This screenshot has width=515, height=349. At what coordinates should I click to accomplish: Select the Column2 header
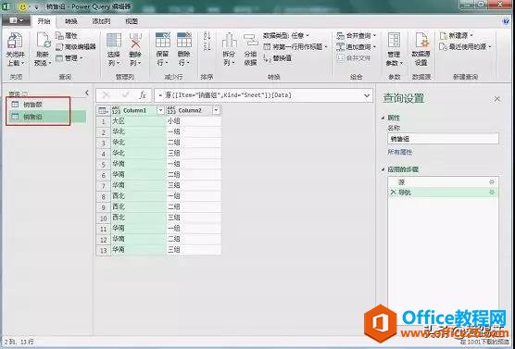tap(194, 110)
